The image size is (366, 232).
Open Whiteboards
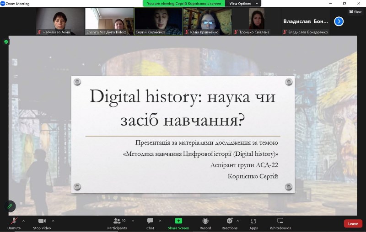280,223
